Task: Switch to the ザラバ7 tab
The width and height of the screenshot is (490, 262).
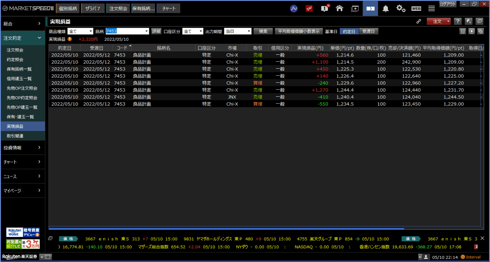Action: coord(93,8)
